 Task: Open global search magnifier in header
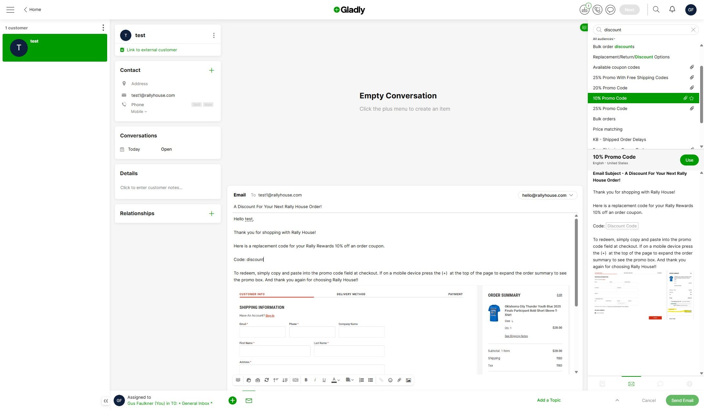point(656,9)
